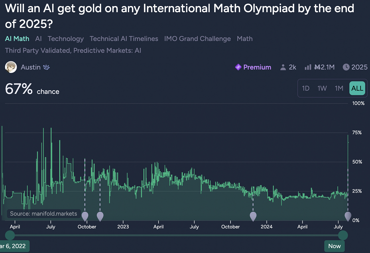Open the Technical AI Timelines tag
Image resolution: width=370 pixels, height=253 pixels.
pyautogui.click(x=124, y=39)
